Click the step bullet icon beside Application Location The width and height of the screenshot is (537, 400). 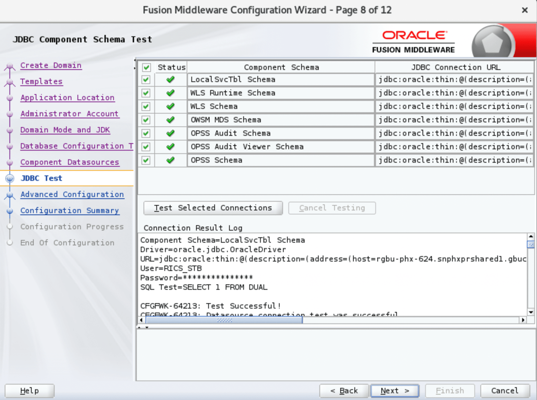click(10, 98)
